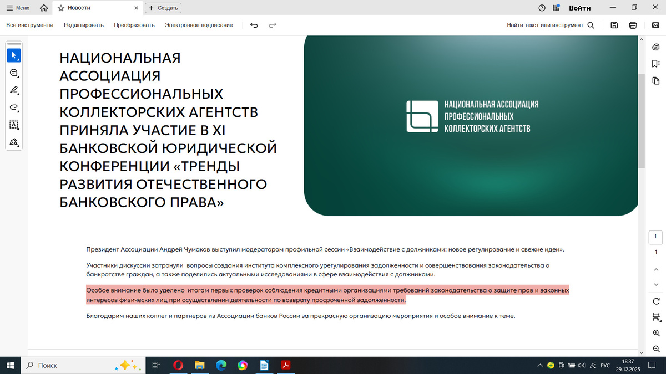Select the Add text box tool
The height and width of the screenshot is (374, 666).
pos(13,125)
